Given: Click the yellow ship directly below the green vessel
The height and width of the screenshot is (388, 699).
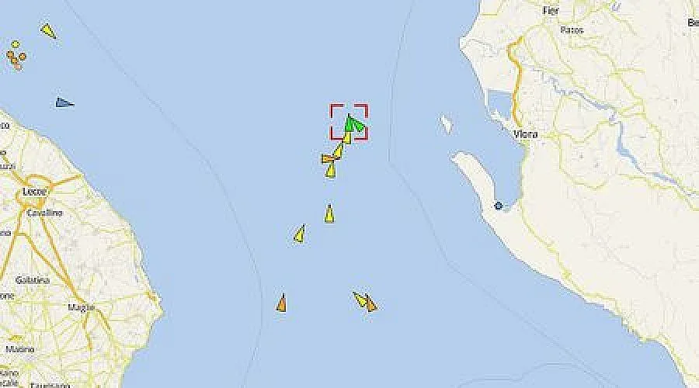Looking at the screenshot, I should (x=347, y=137).
